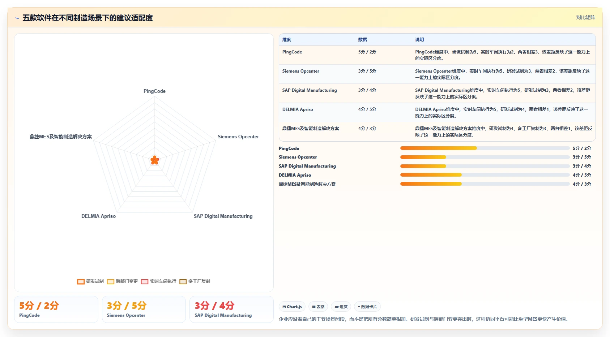
Task: Click the orange data points at radar center
Action: [155, 160]
